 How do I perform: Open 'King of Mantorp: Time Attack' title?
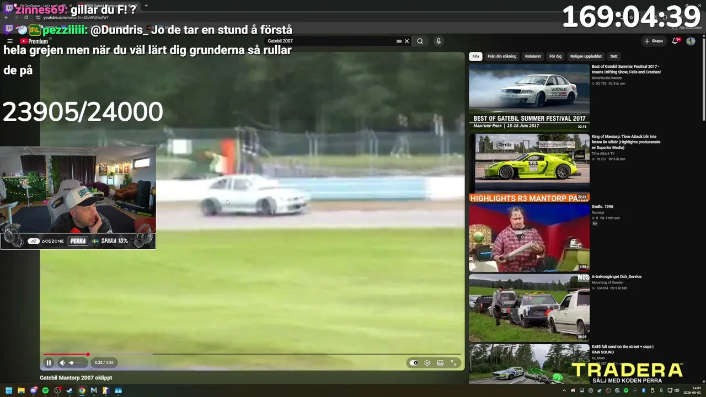[626, 142]
